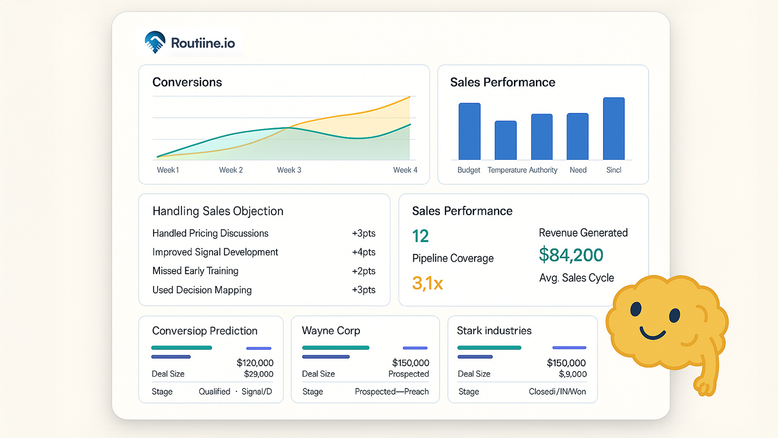Image resolution: width=778 pixels, height=438 pixels.
Task: Click the Week 1 label on Conversions chart
Action: (x=168, y=170)
